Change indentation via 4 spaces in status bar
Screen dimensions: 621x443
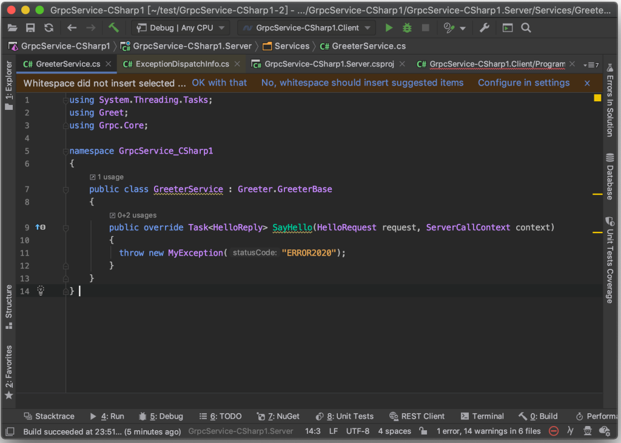[x=394, y=431]
